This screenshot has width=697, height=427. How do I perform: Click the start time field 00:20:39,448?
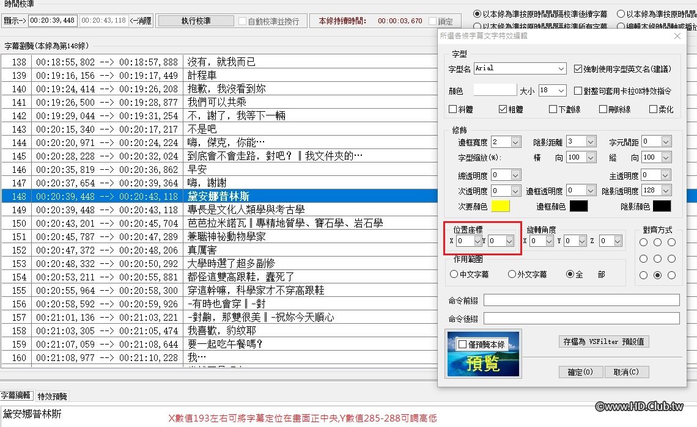pyautogui.click(x=53, y=20)
